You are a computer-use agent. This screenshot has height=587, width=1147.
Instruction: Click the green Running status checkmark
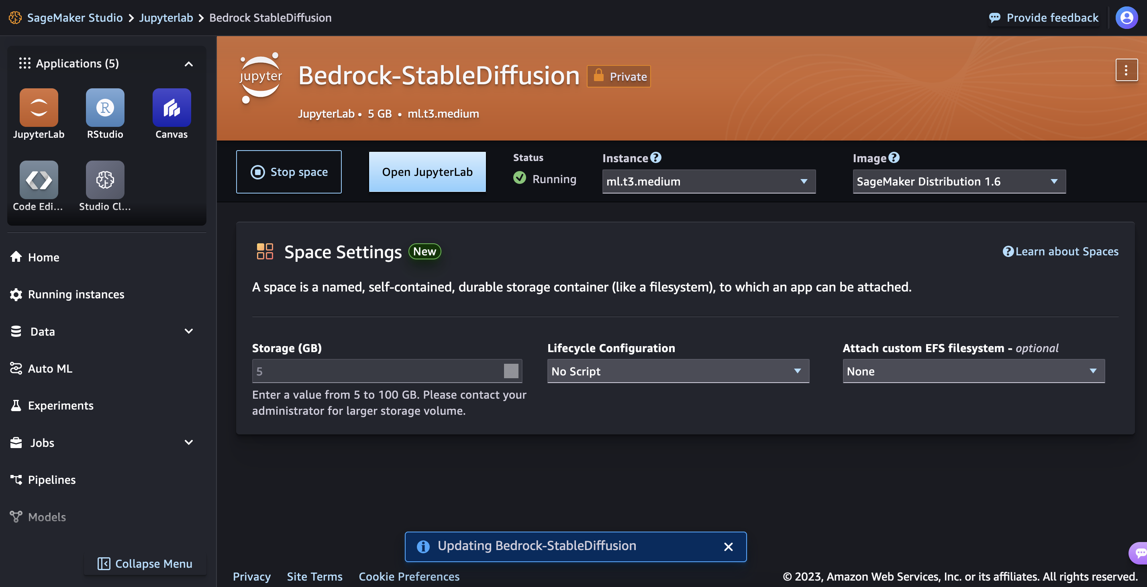pos(519,178)
